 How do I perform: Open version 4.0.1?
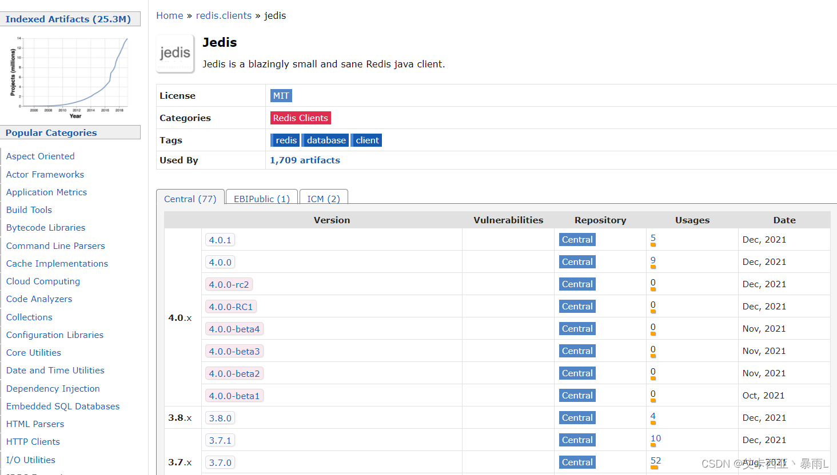220,240
